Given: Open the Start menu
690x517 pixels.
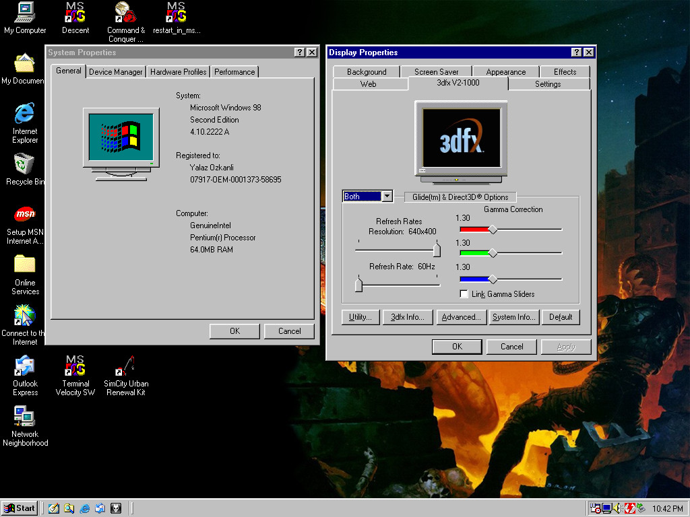Looking at the screenshot, I should [20, 508].
